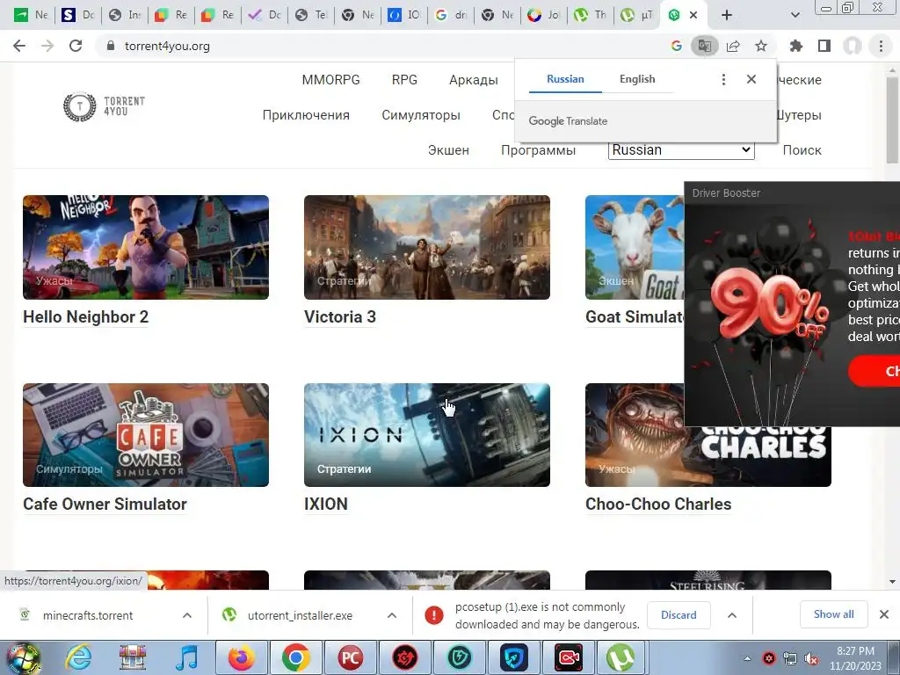Click the Стратегии tag on IXION card
Viewport: 900px width, 675px height.
point(344,469)
